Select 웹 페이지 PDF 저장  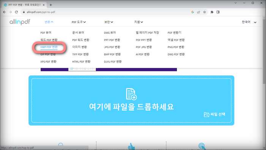pos(147,33)
